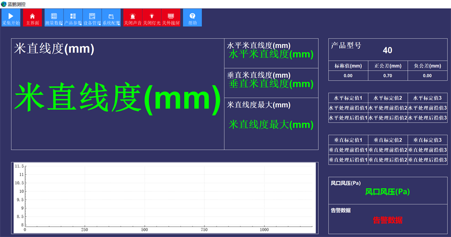Select the 标称值 value 0.00 field
Image resolution: width=451 pixels, height=237 pixels.
coord(348,76)
